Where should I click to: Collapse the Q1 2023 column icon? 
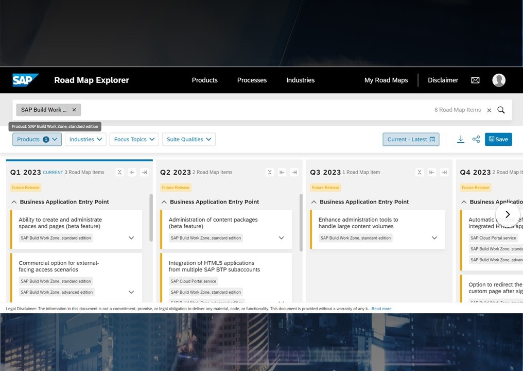pos(119,173)
